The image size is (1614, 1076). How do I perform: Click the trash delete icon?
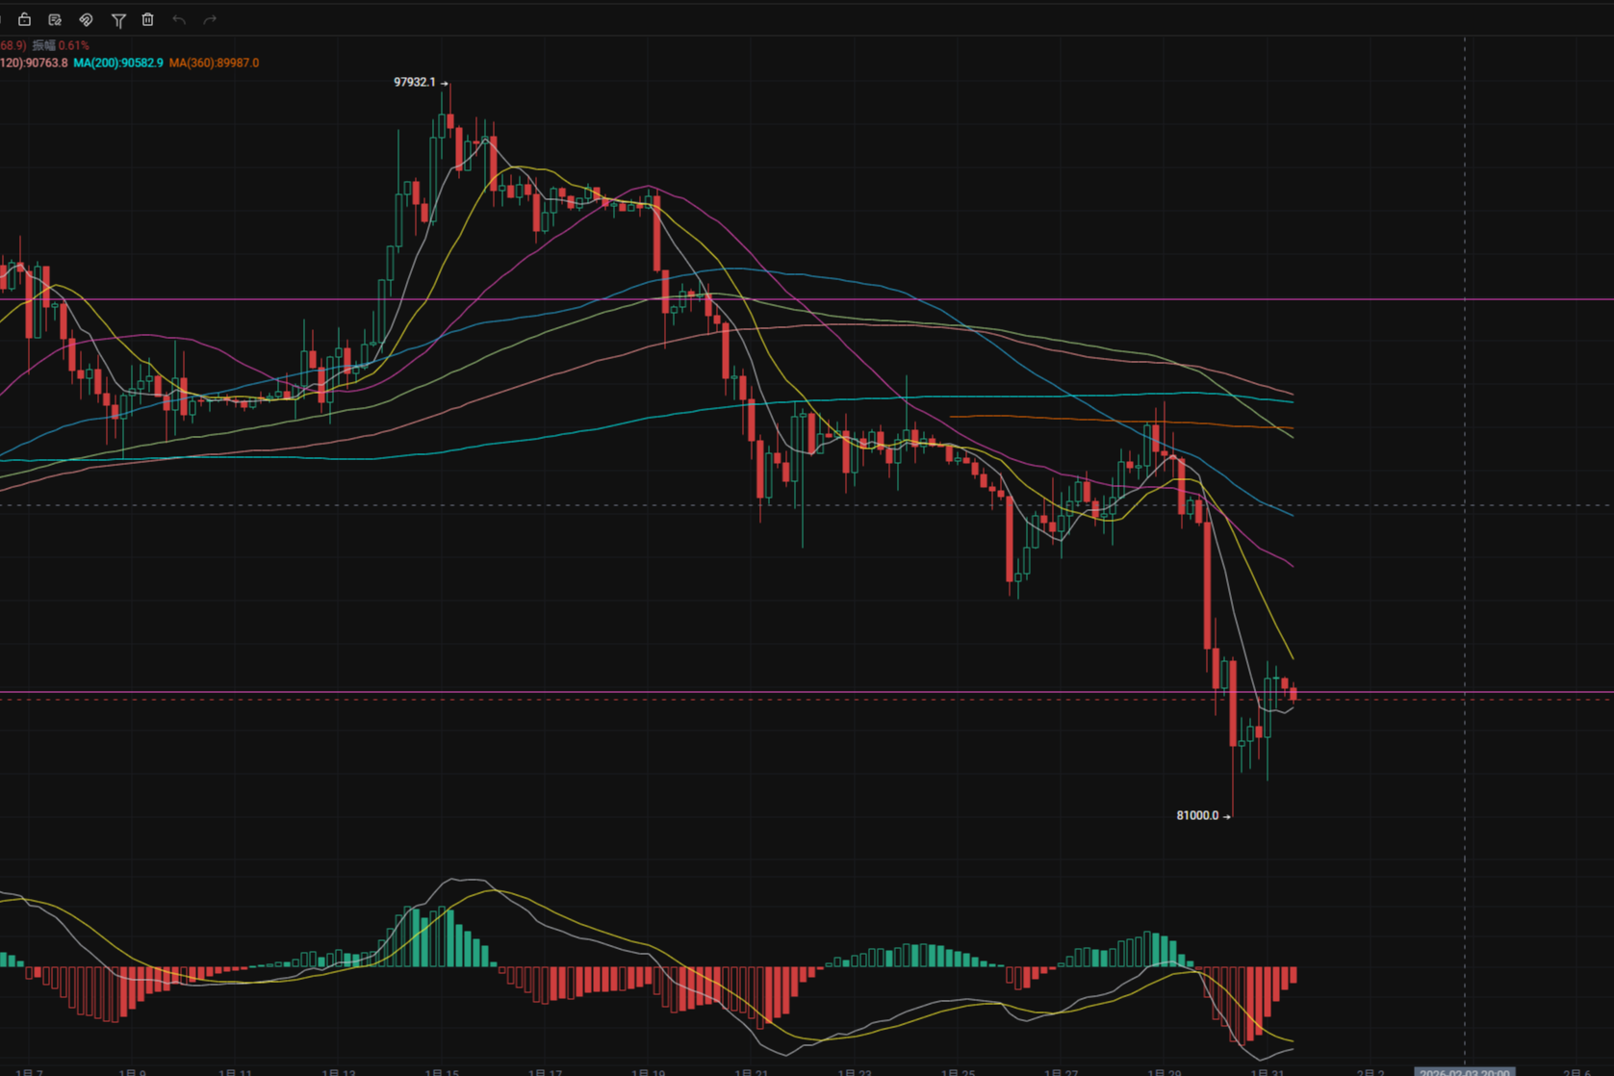click(148, 19)
